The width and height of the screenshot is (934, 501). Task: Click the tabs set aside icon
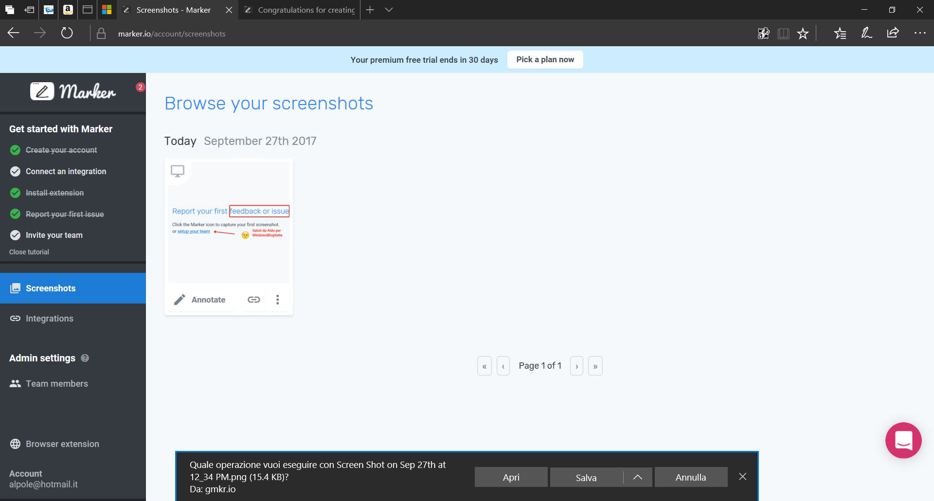tap(10, 10)
